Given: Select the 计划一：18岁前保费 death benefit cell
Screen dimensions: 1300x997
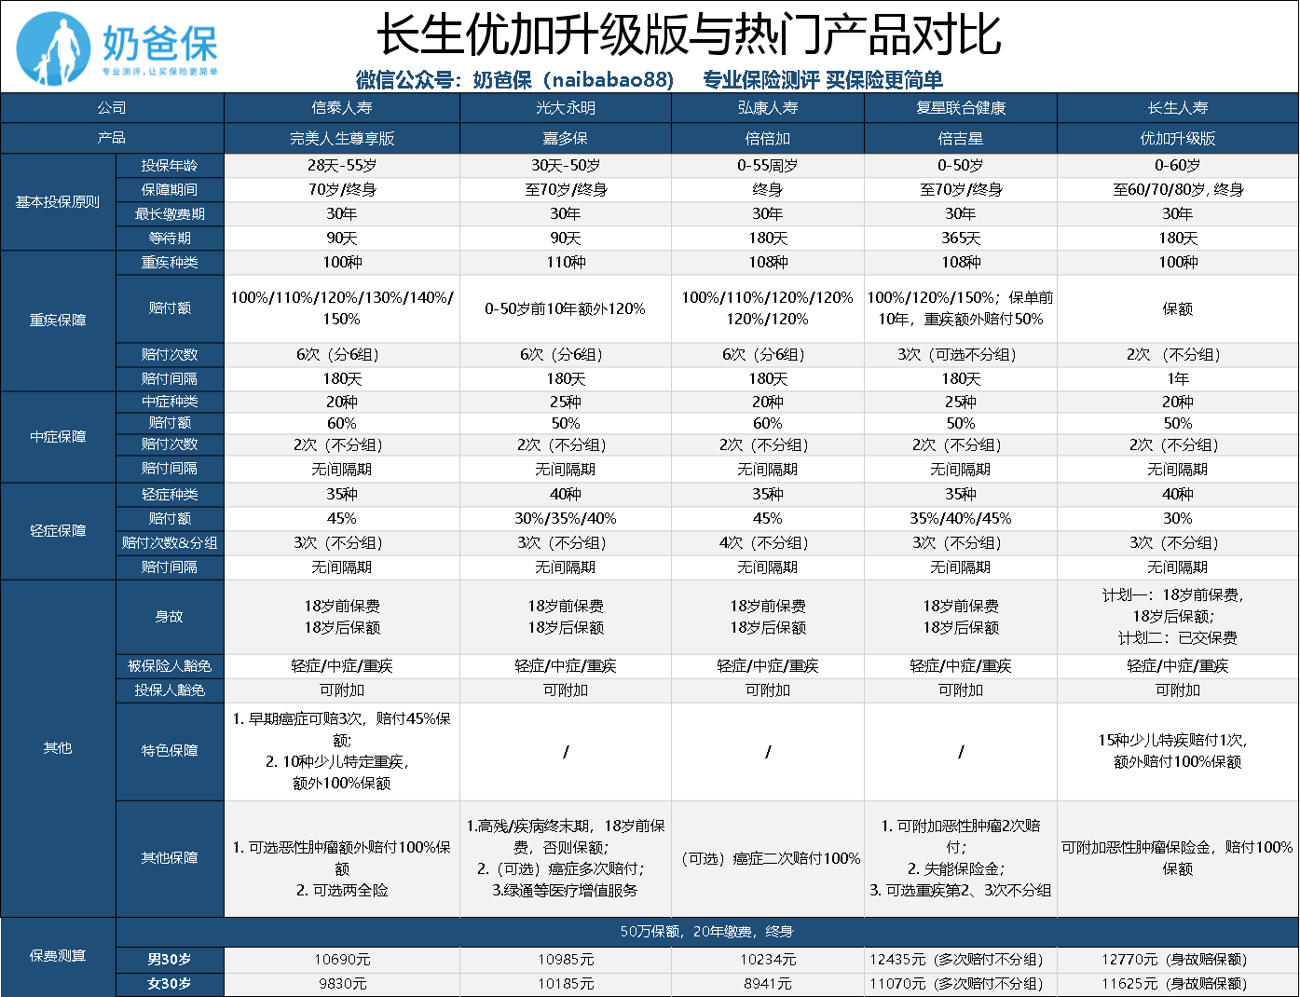Looking at the screenshot, I should [x=1178, y=617].
